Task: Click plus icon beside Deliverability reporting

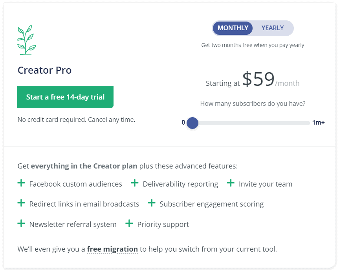Action: pyautogui.click(x=135, y=183)
